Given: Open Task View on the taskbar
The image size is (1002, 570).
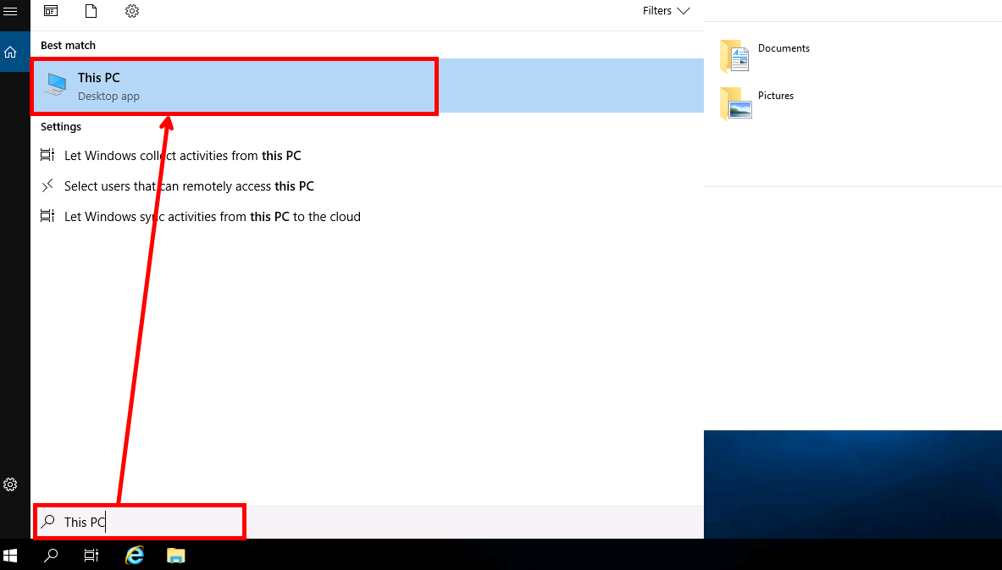Looking at the screenshot, I should pyautogui.click(x=91, y=556).
